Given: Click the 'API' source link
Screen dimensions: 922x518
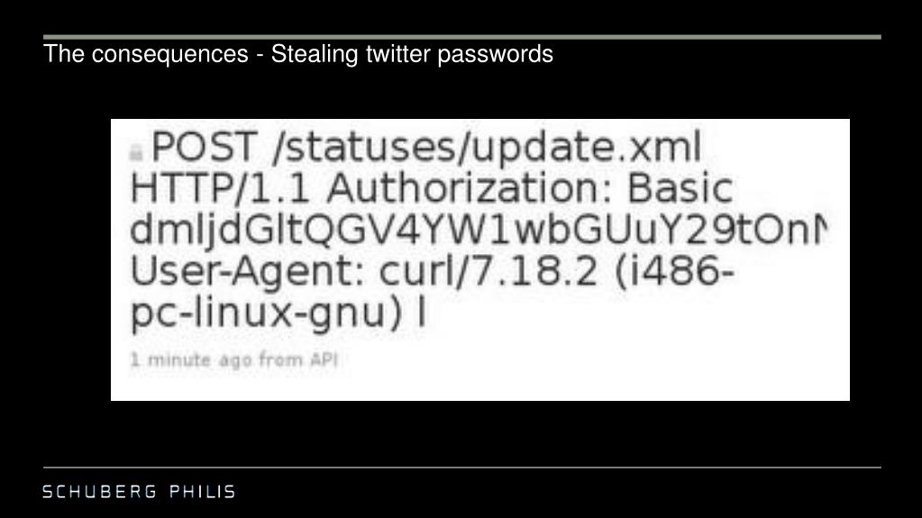Looking at the screenshot, I should 324,359.
